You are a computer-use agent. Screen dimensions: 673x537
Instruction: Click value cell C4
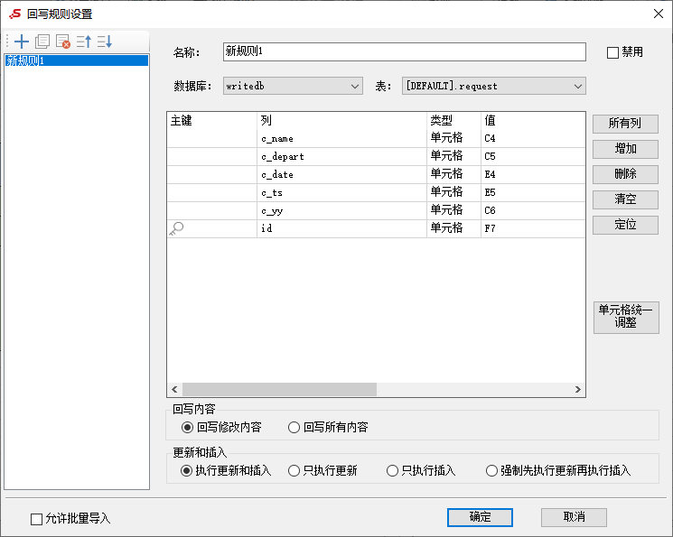pyautogui.click(x=533, y=139)
